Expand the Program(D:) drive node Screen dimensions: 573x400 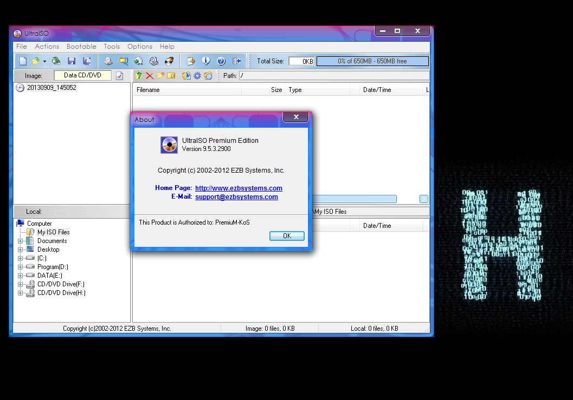[x=21, y=267]
